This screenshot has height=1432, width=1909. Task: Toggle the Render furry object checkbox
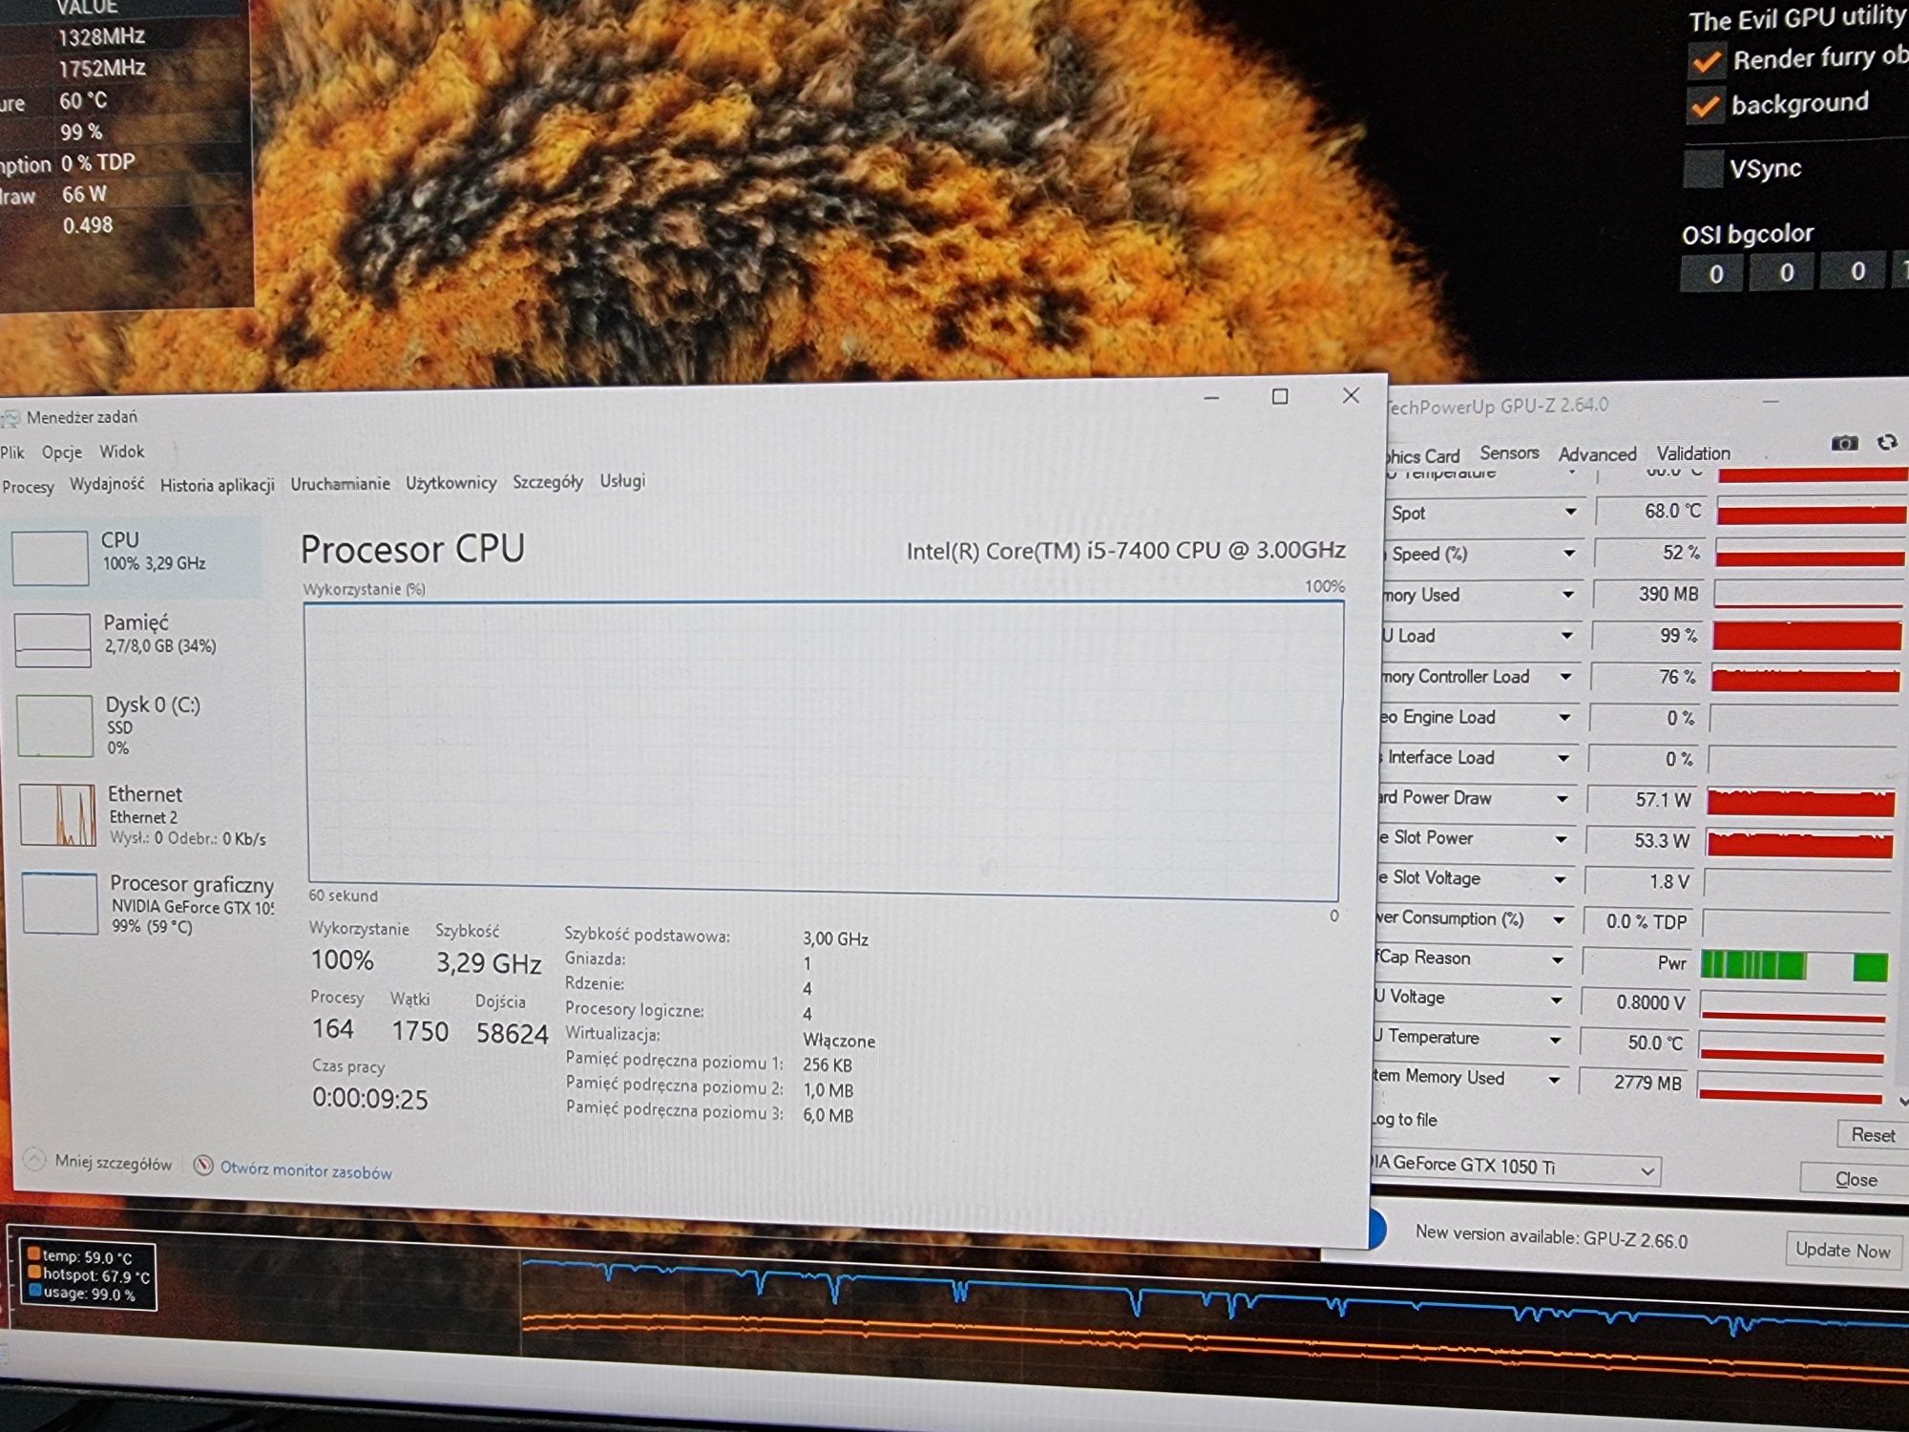click(x=1706, y=62)
